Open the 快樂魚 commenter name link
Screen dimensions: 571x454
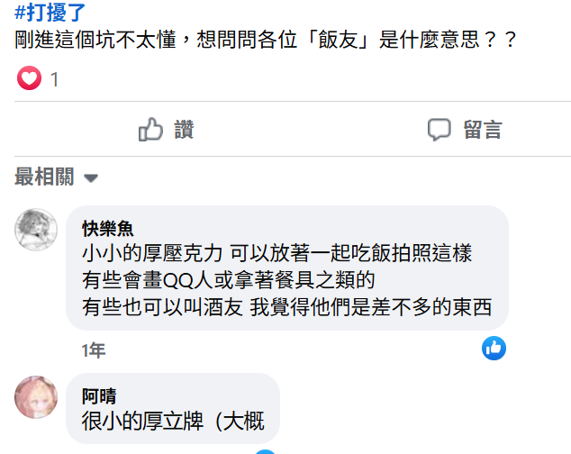click(108, 229)
